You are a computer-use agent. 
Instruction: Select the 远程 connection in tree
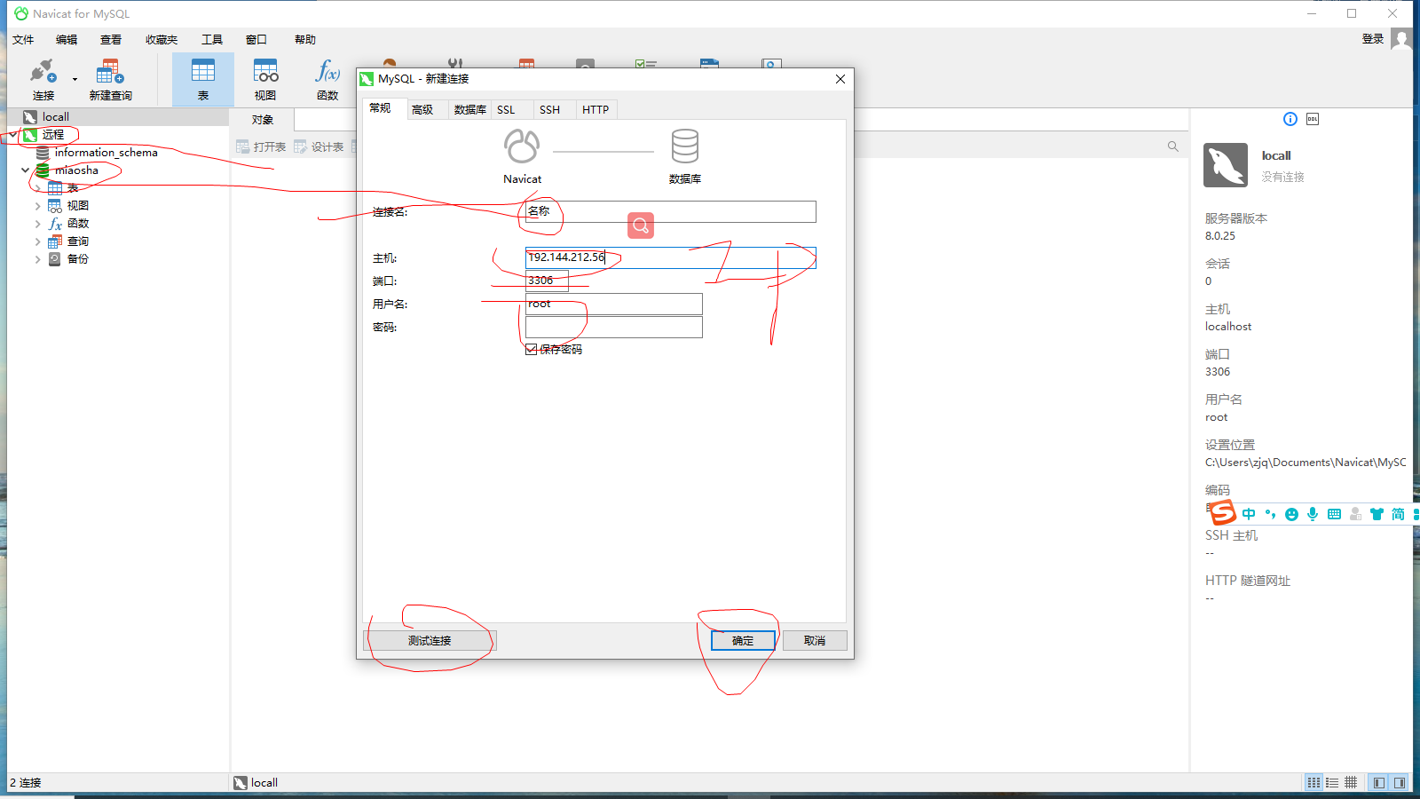53,134
